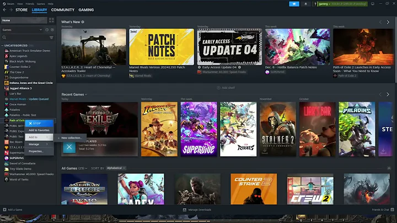Click STOP in the context menu
Viewport: 397px width, 223px height.
[x=39, y=123]
